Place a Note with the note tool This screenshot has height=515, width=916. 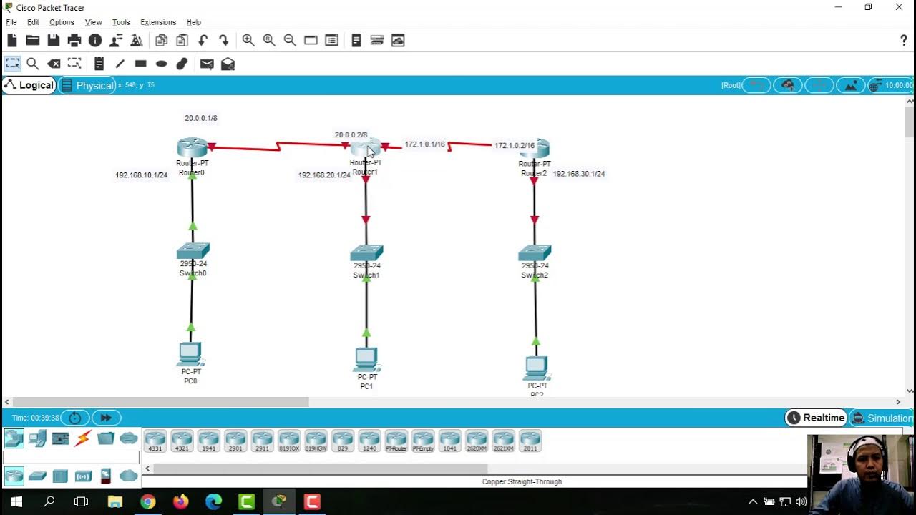tap(99, 64)
